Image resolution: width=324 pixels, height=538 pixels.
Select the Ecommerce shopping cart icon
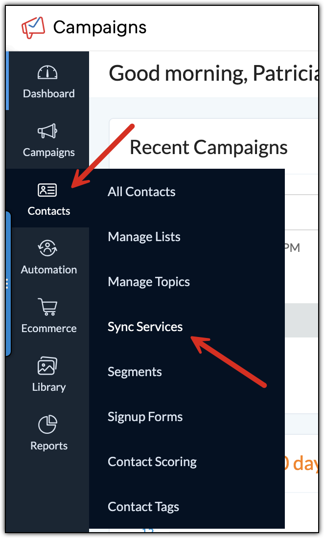48,306
